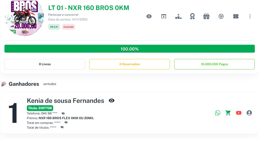Select the 0 Reservados filter
259x141 pixels.
click(x=129, y=64)
